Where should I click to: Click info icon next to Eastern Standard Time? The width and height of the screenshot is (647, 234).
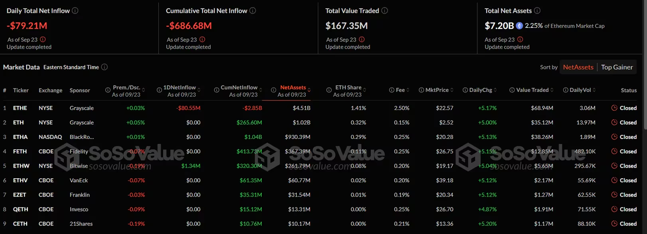[105, 67]
